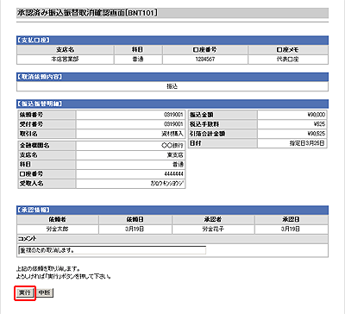Click the 受付番号 value 0319001
The width and height of the screenshot is (345, 314).
(x=130, y=124)
